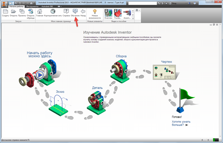The width and height of the screenshot is (223, 143).
Task: Click the green finish flag illustration
Action: (x=186, y=100)
